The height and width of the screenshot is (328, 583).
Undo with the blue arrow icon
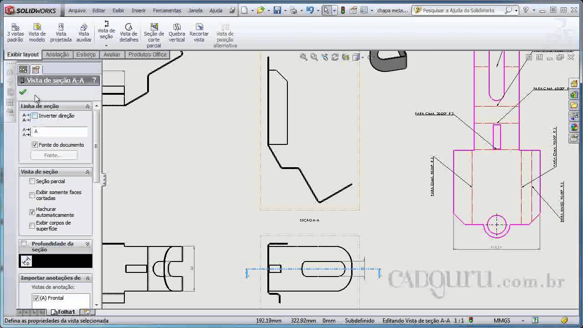310,10
